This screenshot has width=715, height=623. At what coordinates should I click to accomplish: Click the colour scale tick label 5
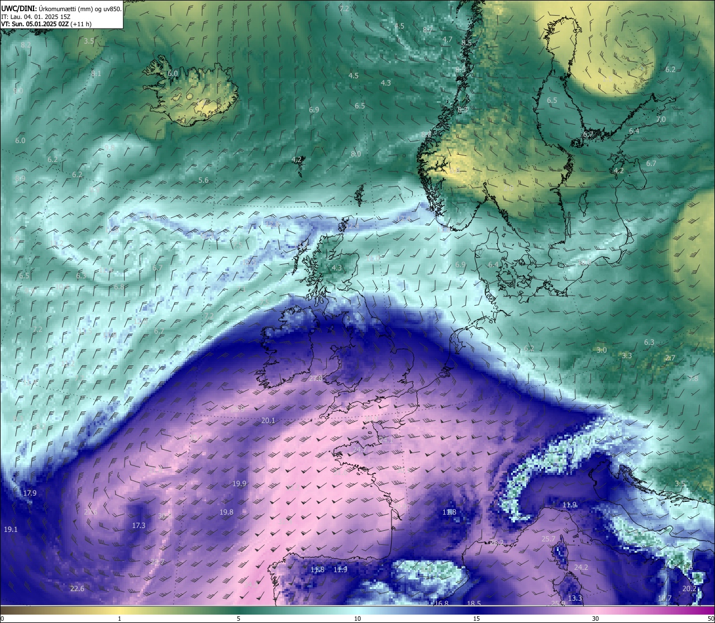pos(239,619)
